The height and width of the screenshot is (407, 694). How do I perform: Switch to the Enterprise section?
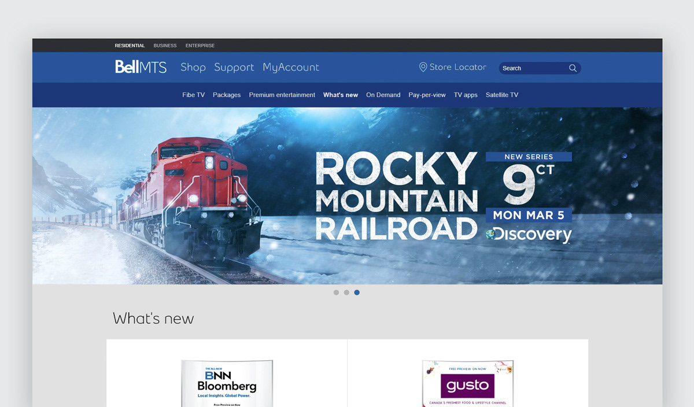[x=200, y=46]
